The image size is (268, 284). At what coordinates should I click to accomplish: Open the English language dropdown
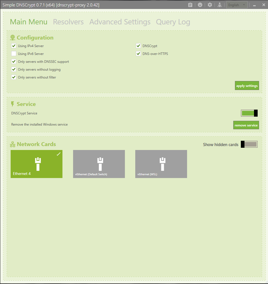tap(237, 5)
